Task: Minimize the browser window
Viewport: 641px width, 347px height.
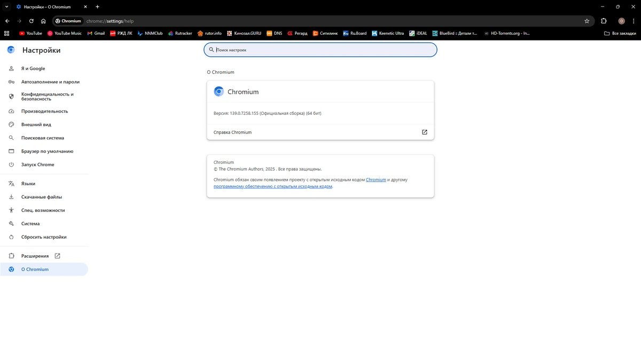Action: click(602, 7)
